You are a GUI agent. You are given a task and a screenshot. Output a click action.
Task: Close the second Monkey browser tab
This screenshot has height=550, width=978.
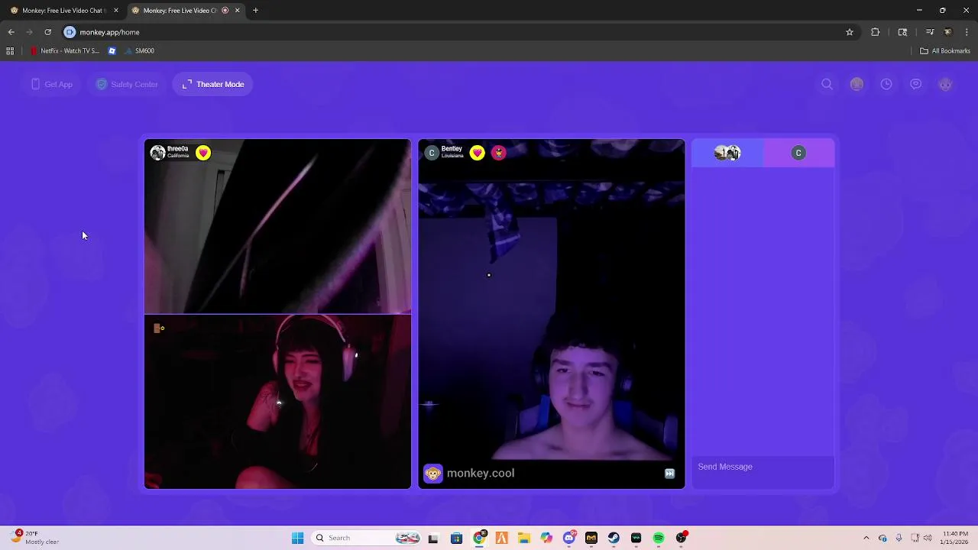pyautogui.click(x=237, y=11)
